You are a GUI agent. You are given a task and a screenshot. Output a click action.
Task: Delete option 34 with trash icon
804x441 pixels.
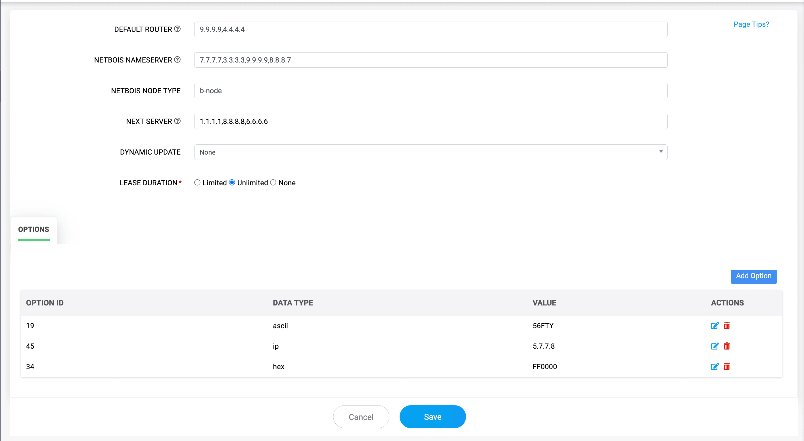click(x=726, y=367)
